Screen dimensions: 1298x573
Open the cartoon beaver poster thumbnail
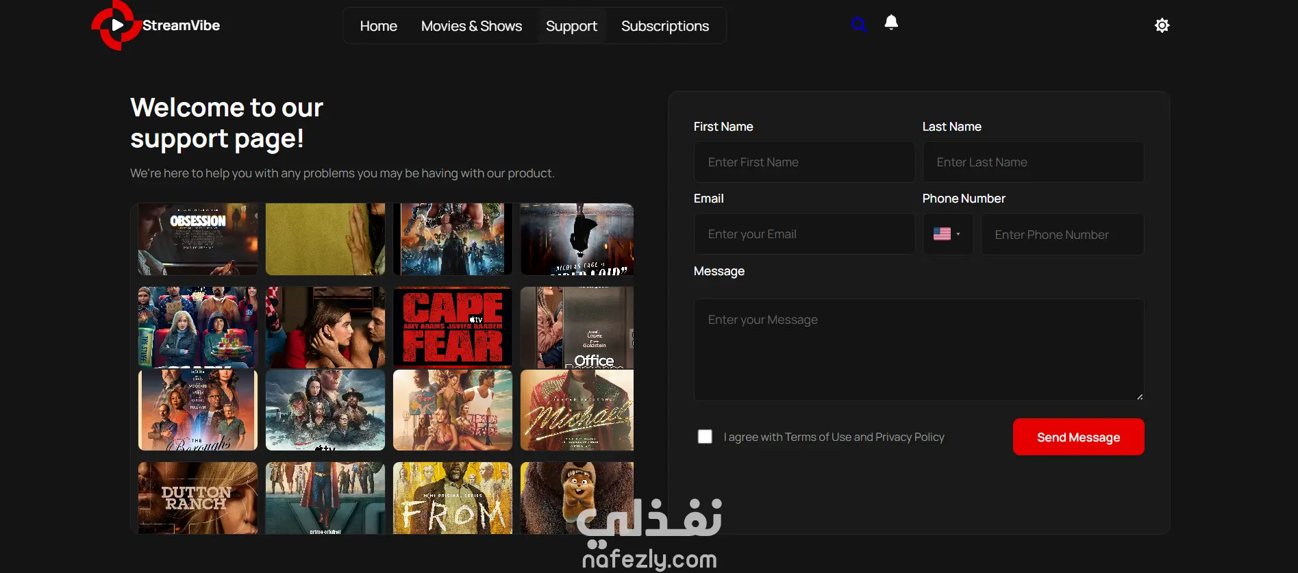coord(577,498)
